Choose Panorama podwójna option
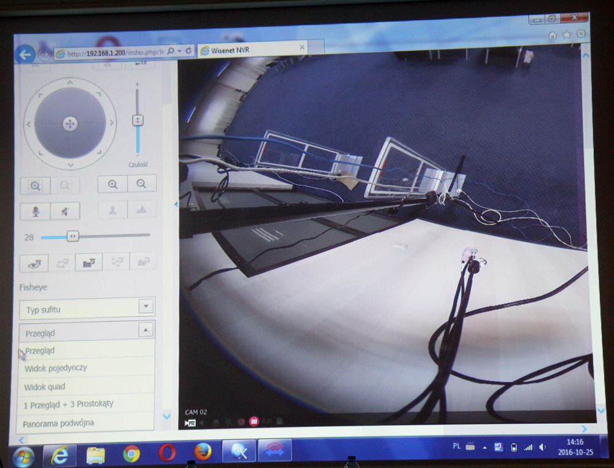 (58, 423)
